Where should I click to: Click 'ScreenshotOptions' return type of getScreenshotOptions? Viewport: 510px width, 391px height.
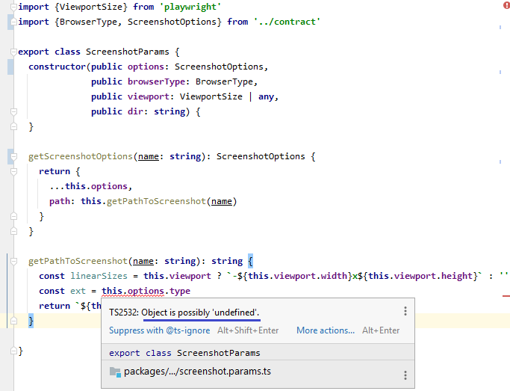(261, 156)
